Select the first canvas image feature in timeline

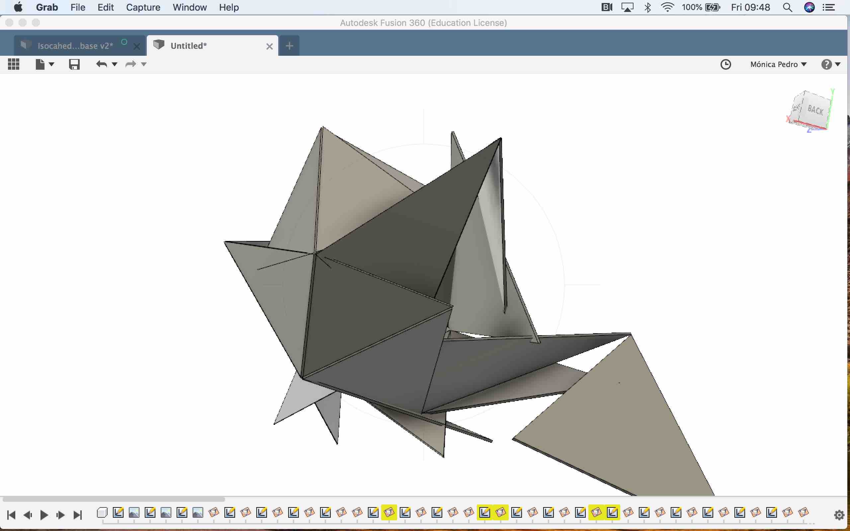tap(134, 513)
